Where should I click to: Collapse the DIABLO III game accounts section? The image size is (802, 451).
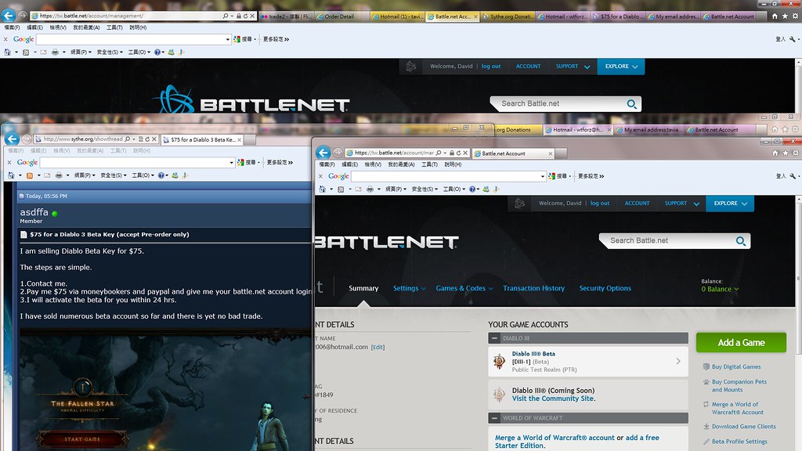coord(494,338)
